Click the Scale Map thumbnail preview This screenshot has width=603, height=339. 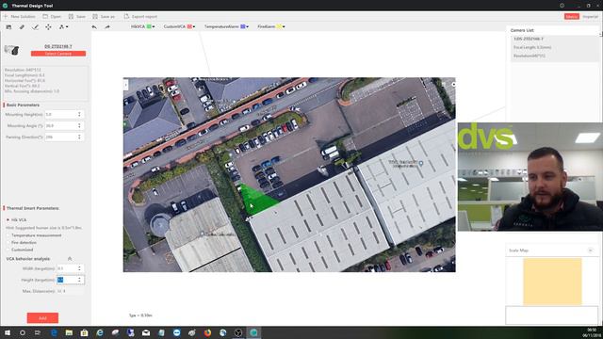552,282
